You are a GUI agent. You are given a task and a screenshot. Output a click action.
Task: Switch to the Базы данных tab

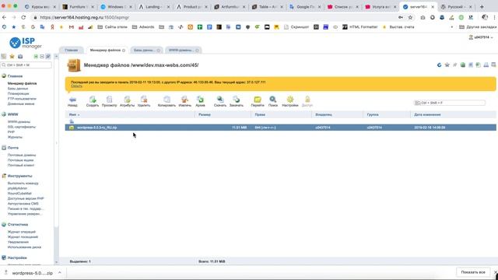pyautogui.click(x=146, y=50)
